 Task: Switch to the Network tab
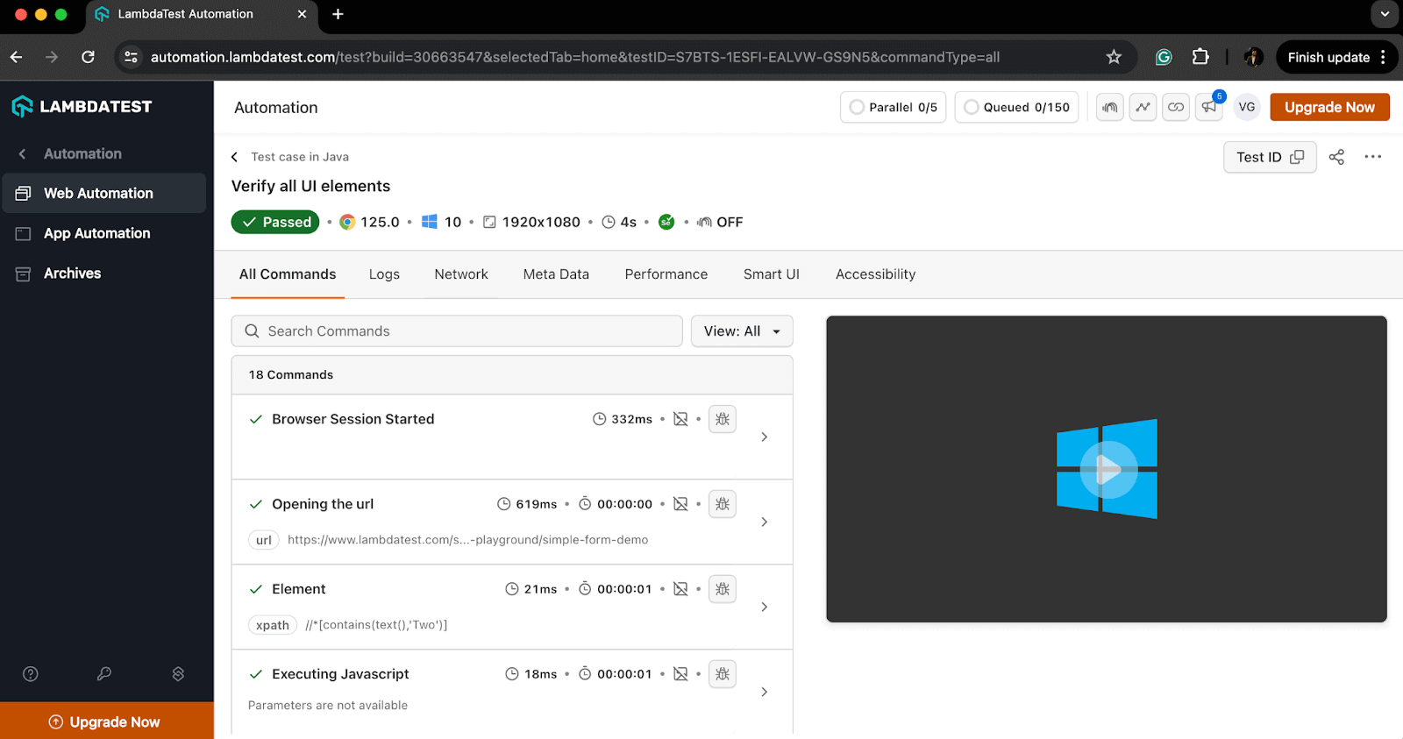tap(460, 274)
